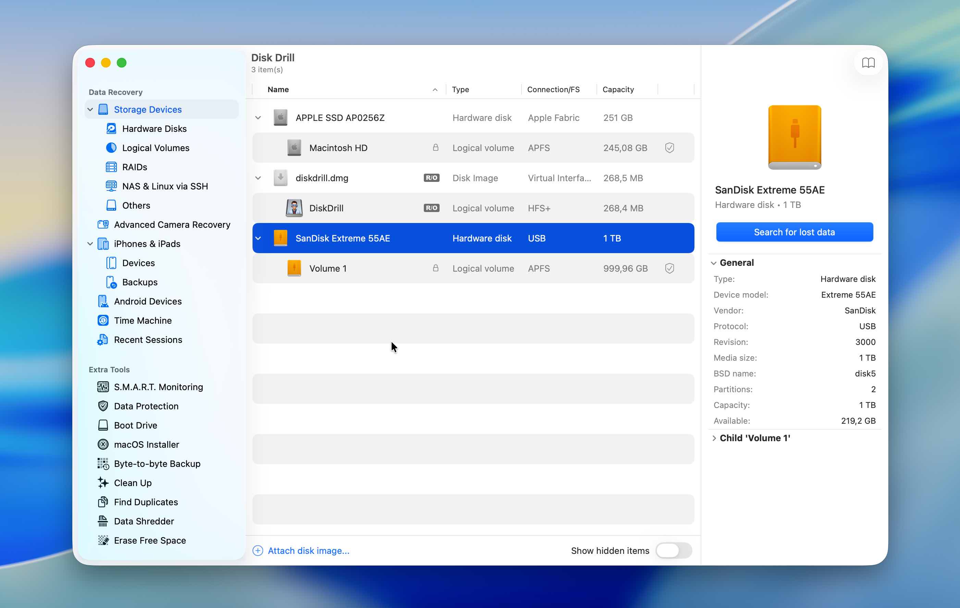
Task: Select the Clean Up tool
Action: (x=132, y=482)
